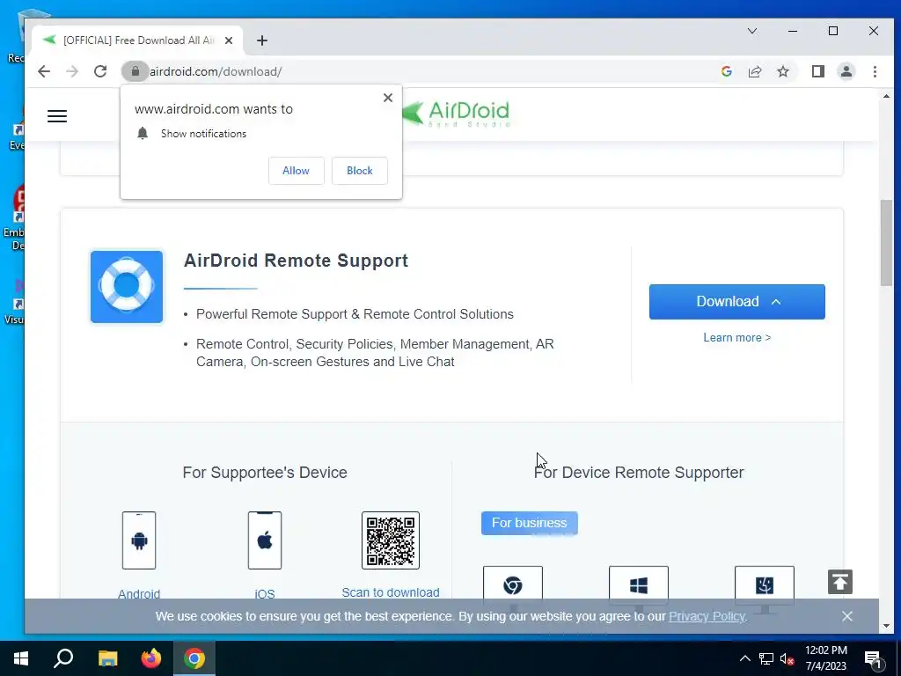Launch File Explorer from taskbar
This screenshot has width=901, height=676.
click(x=107, y=658)
